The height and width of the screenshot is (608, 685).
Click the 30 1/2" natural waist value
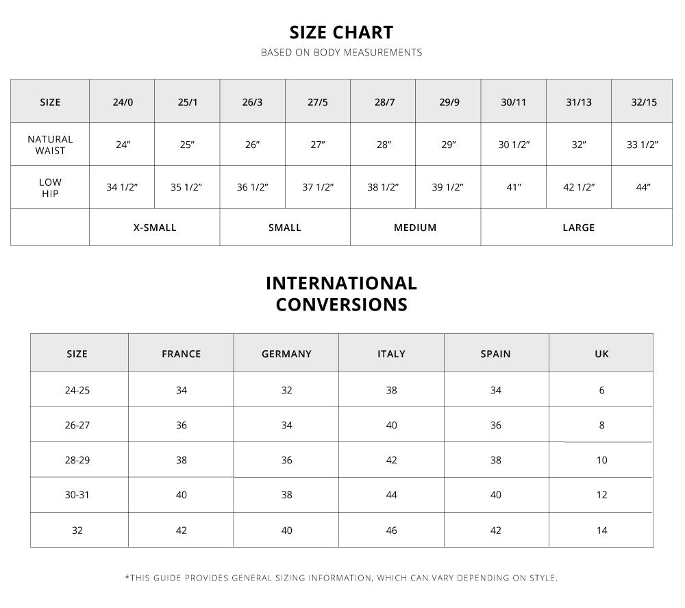(514, 145)
